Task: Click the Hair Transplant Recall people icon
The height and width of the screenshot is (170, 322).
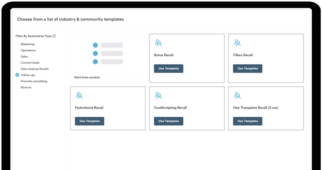Action: (237, 95)
